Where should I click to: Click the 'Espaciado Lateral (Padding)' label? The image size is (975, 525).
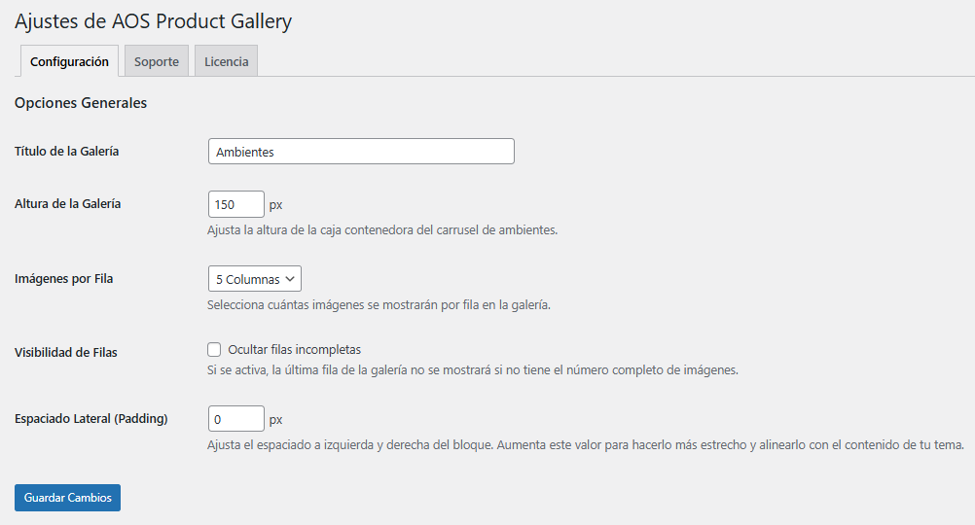pyautogui.click(x=91, y=419)
